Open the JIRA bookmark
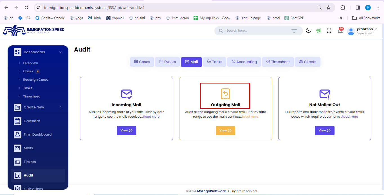 24,18
